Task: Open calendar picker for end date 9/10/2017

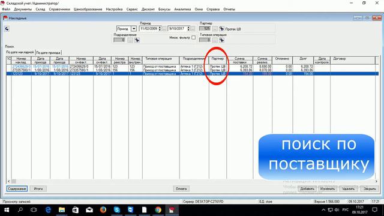Action: [193, 29]
